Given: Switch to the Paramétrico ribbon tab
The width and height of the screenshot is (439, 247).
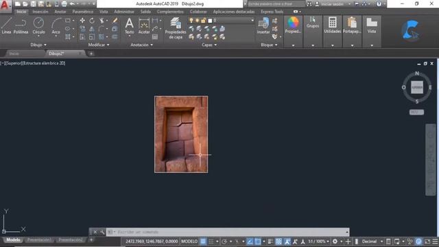Looking at the screenshot, I should point(82,12).
